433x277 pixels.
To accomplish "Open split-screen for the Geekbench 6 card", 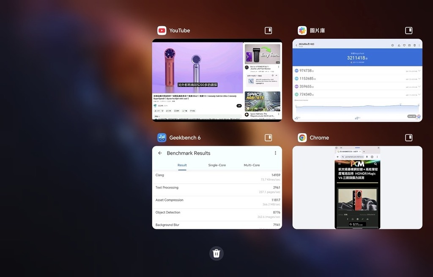I will click(268, 137).
